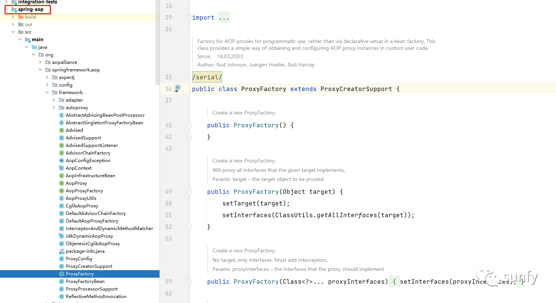This screenshot has height=303, width=556.
Task: Expand the build folder
Action: tap(13, 17)
